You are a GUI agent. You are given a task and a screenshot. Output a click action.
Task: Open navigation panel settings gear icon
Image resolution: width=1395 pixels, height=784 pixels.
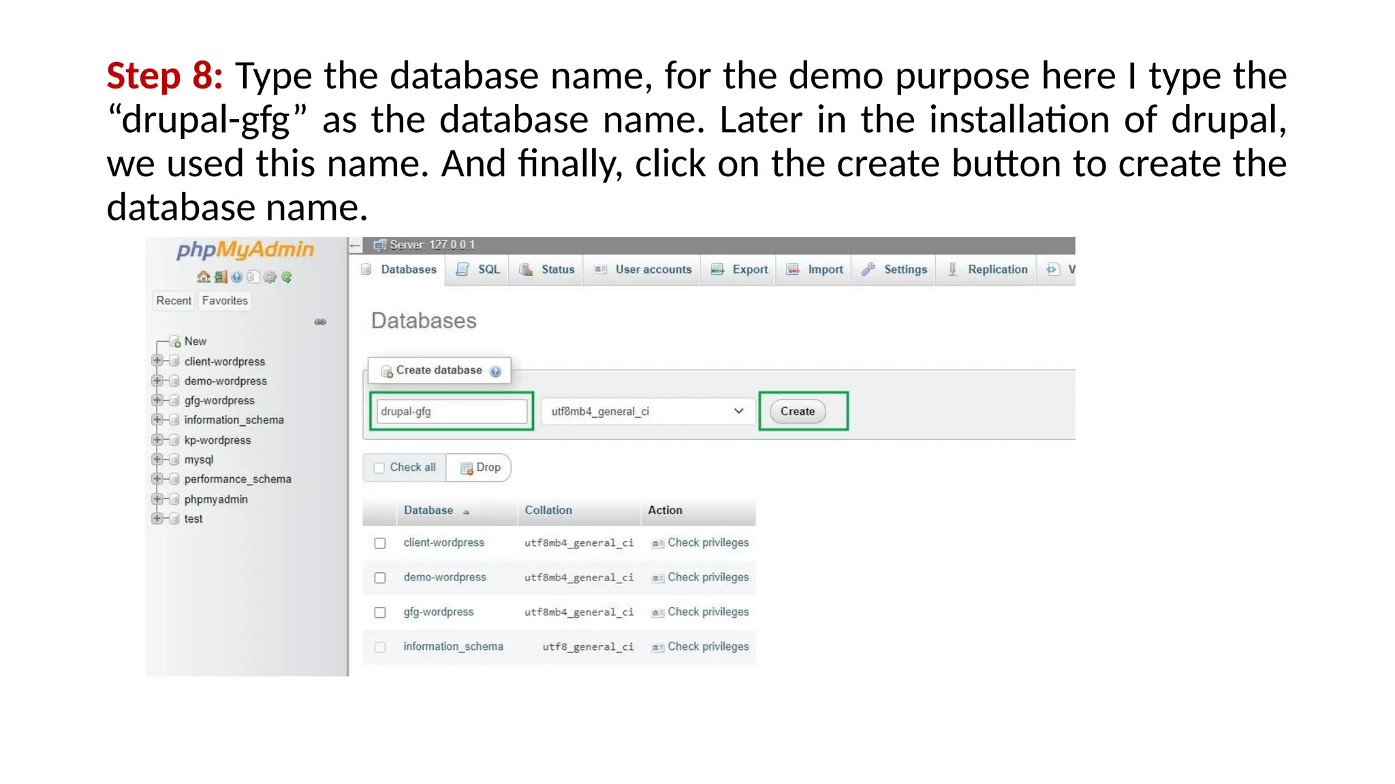(270, 277)
